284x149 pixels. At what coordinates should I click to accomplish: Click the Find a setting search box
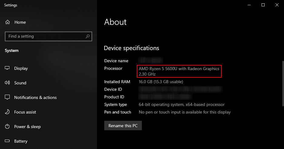click(x=45, y=36)
